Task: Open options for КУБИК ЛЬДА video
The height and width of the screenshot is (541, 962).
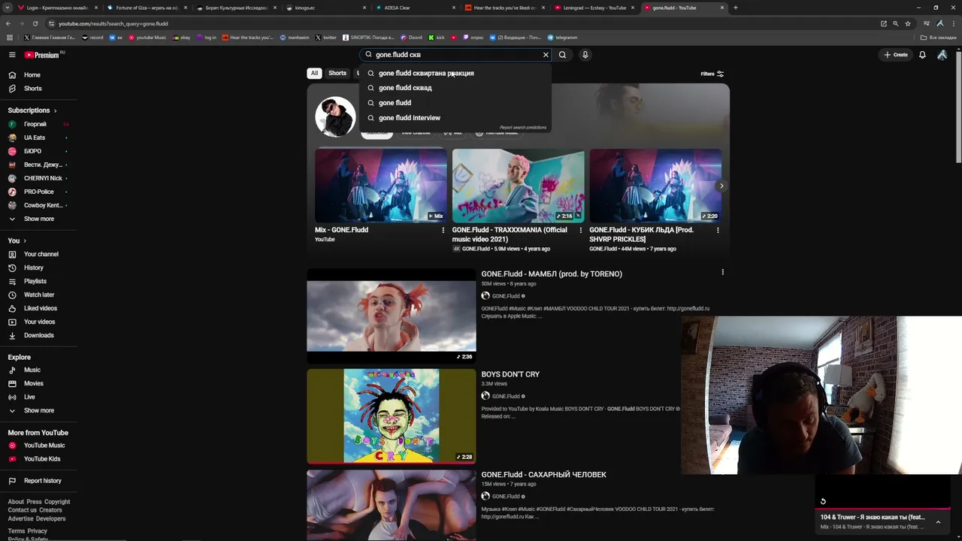Action: pyautogui.click(x=718, y=231)
